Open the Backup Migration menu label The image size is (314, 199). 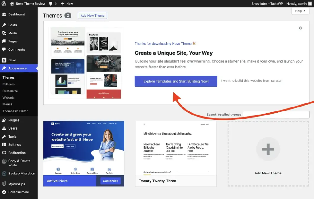coord(22,173)
